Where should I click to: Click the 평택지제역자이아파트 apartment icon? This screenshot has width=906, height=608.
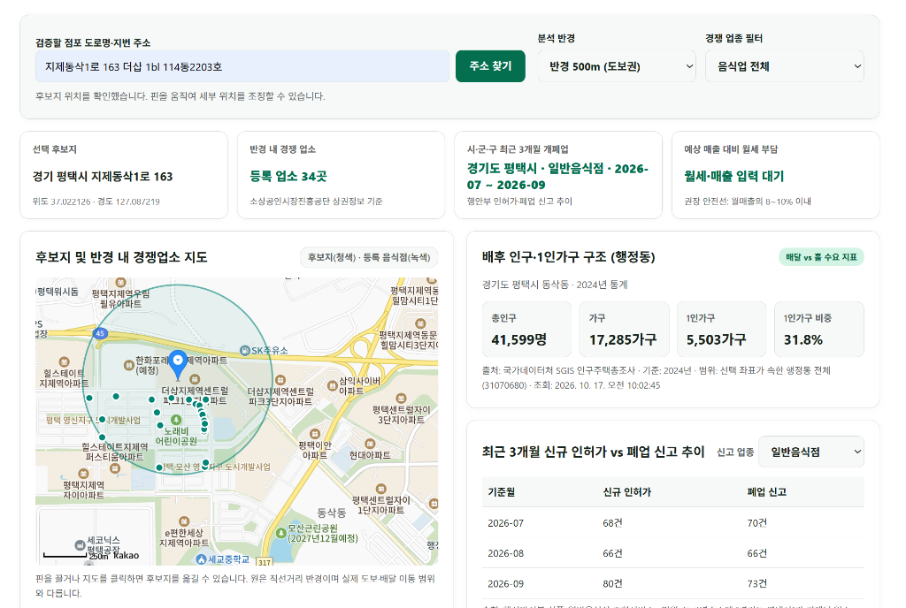(x=83, y=475)
